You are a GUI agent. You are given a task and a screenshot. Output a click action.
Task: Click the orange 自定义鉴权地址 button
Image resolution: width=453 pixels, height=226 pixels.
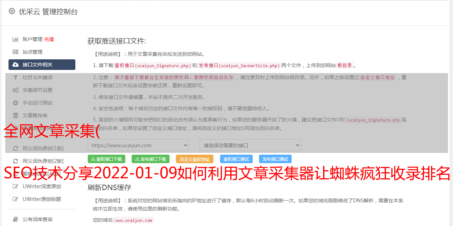click(195, 159)
